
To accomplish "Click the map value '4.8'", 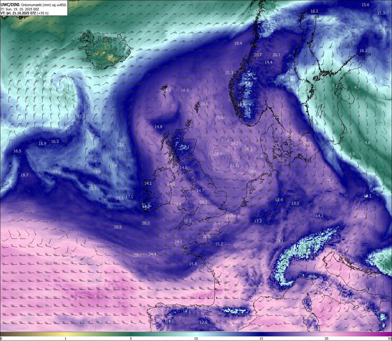I will [x=367, y=143].
